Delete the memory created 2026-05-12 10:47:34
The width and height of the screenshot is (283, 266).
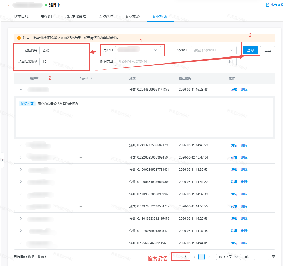[244, 157]
